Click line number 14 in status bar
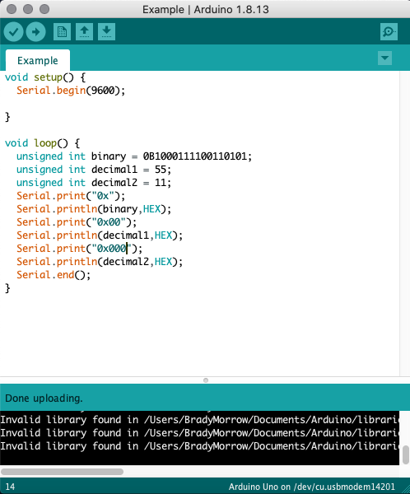Image resolution: width=410 pixels, height=494 pixels. tap(10, 487)
